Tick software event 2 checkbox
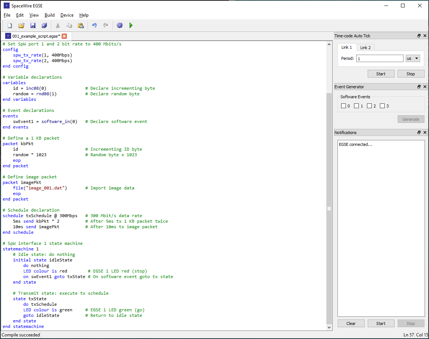The image size is (429, 339). click(x=370, y=106)
